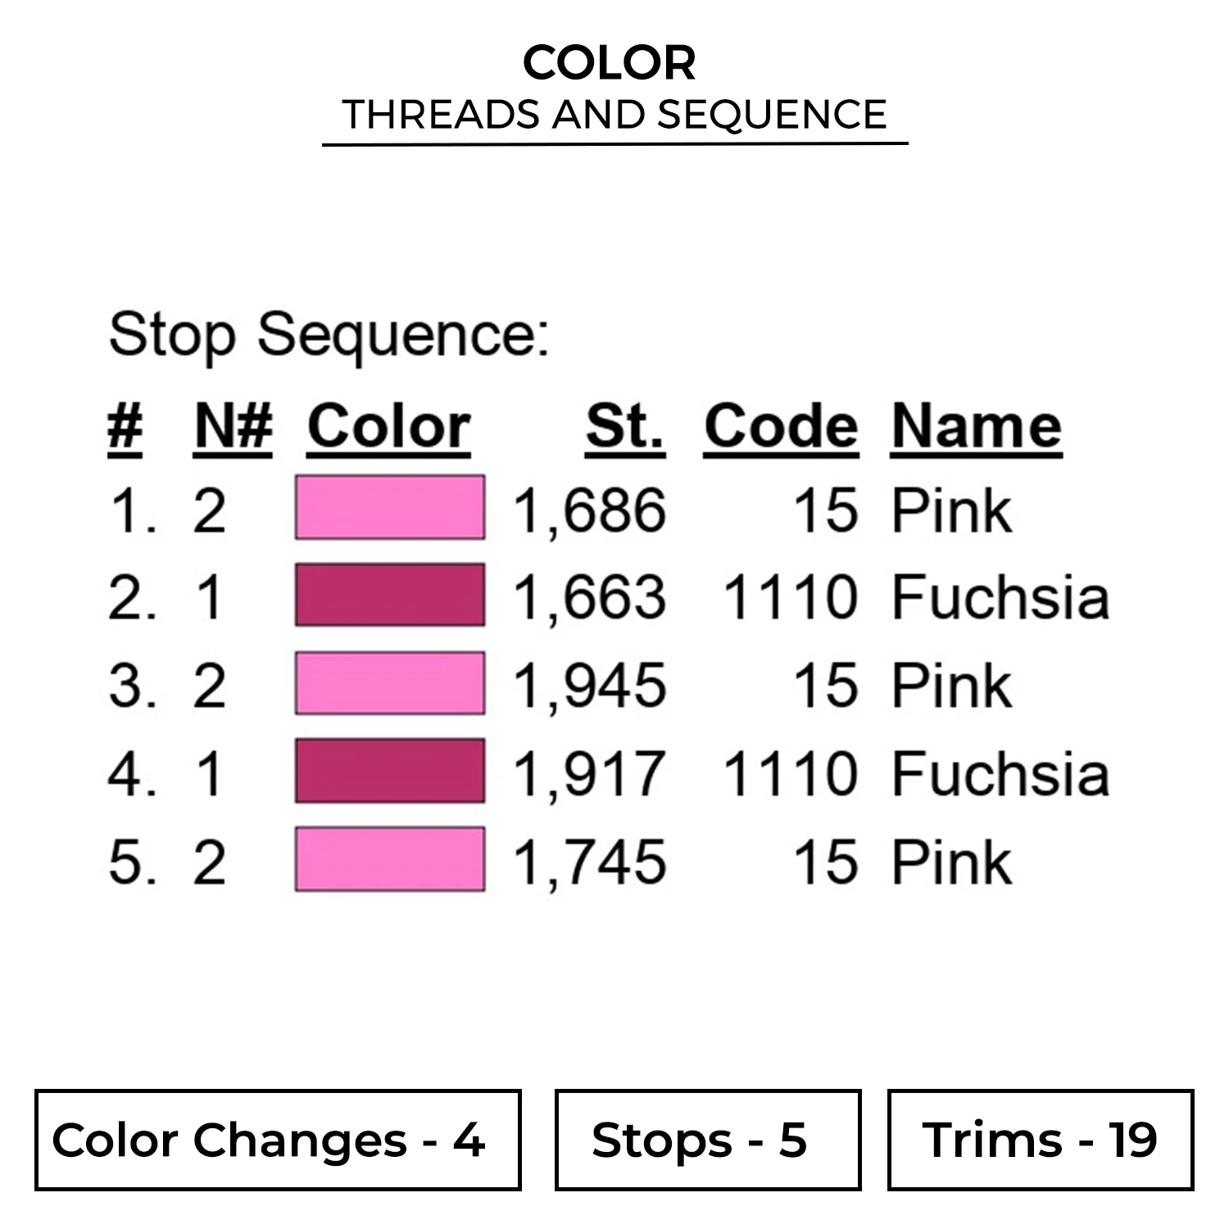Image resolution: width=1229 pixels, height=1229 pixels.
Task: Click the Threads and Sequence heading
Action: (614, 115)
